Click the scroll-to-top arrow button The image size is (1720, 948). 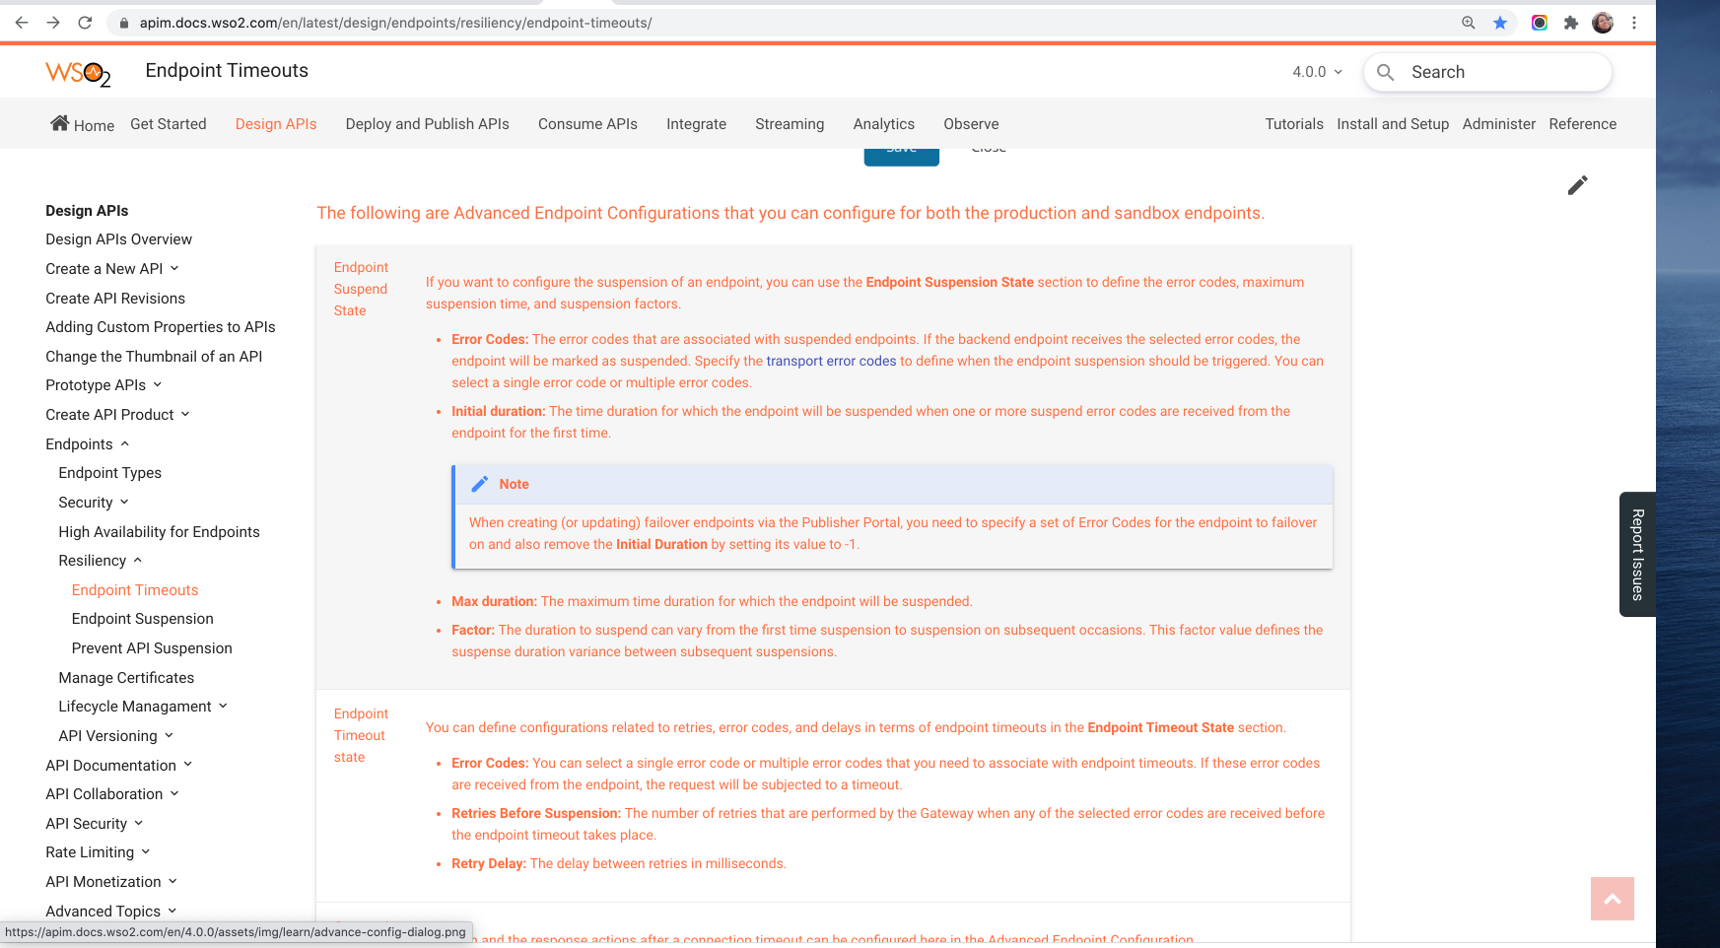coord(1613,899)
